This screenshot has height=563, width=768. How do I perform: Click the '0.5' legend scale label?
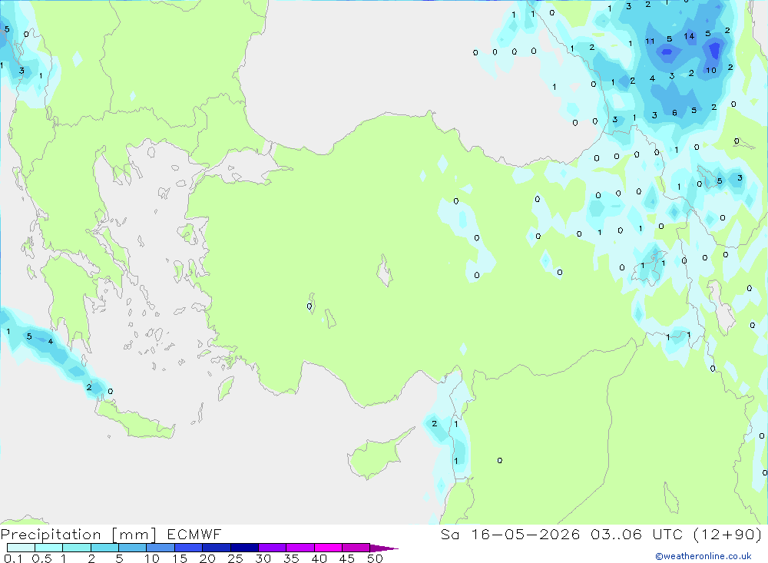(41, 558)
